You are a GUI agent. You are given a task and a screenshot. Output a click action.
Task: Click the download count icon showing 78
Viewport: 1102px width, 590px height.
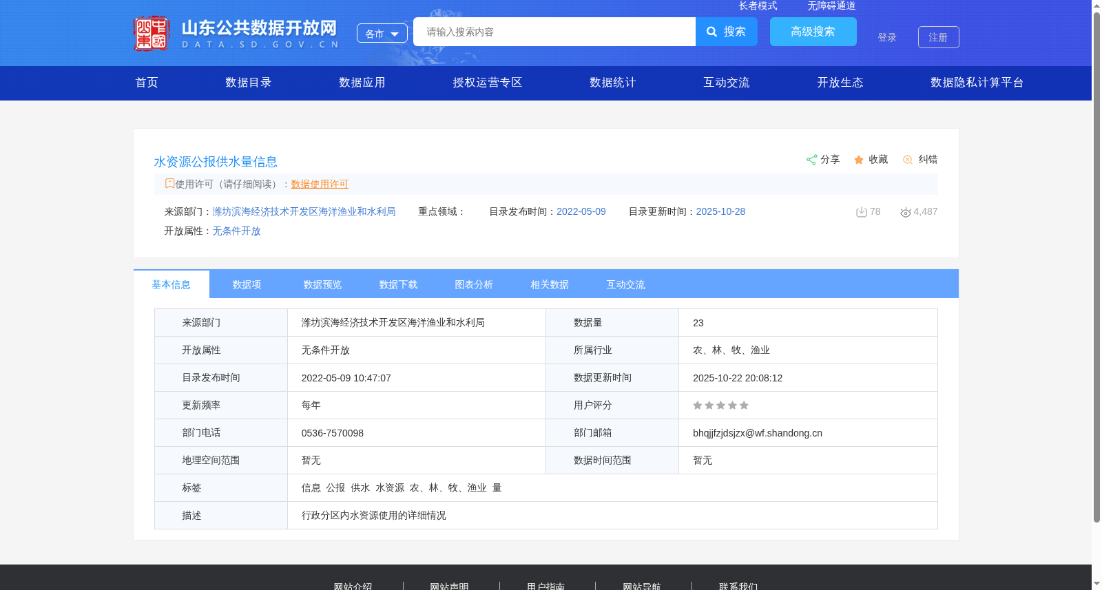click(x=861, y=212)
